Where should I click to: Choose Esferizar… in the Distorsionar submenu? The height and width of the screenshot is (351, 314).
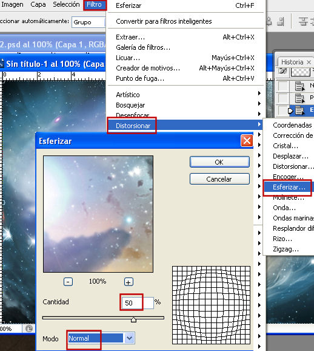pyautogui.click(x=289, y=187)
